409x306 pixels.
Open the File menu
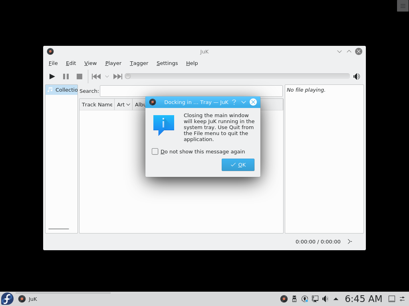53,63
